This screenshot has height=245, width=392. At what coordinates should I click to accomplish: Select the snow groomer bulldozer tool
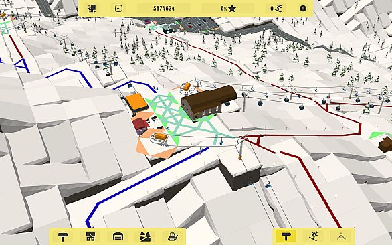(x=173, y=236)
